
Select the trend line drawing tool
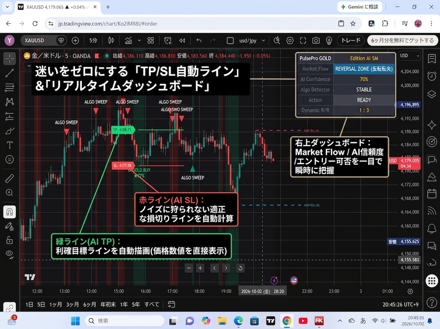10,73
